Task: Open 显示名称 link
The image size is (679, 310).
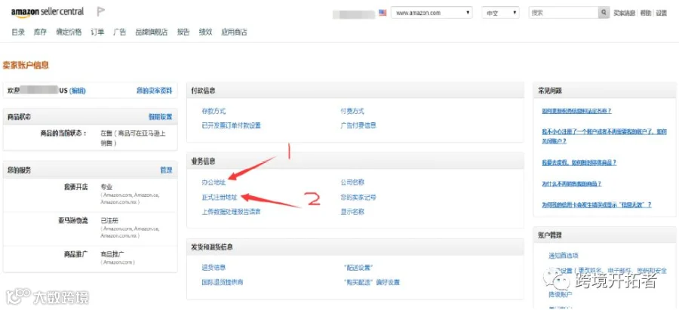Action: (x=352, y=212)
